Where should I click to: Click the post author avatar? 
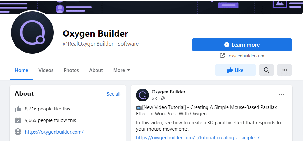pyautogui.click(x=143, y=95)
